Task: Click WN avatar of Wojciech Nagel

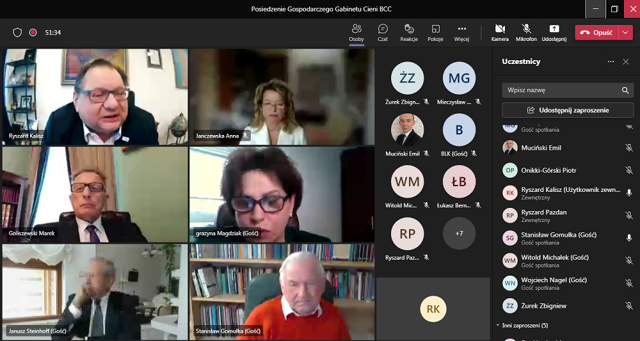Action: pos(510,283)
